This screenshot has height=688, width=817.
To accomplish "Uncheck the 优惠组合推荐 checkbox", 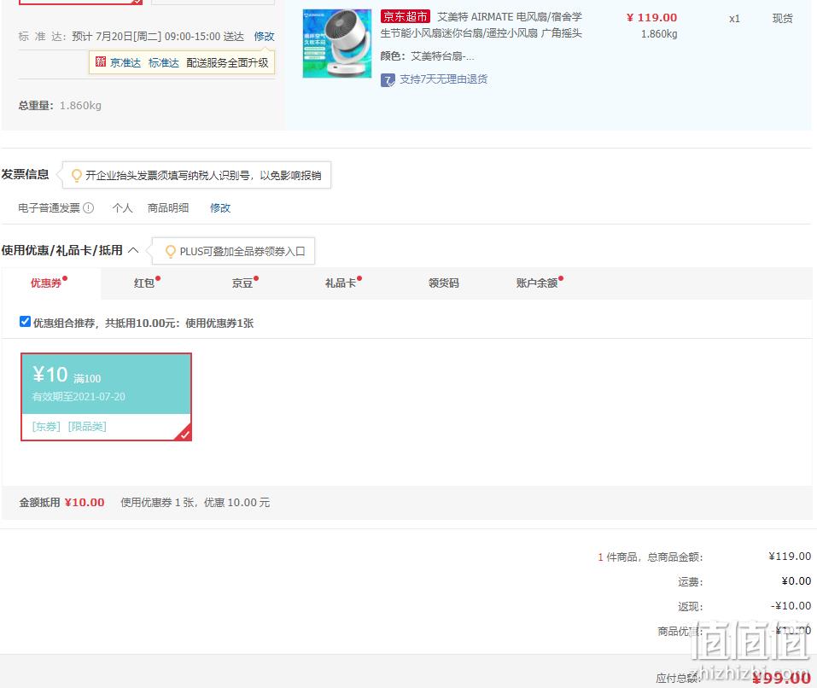I will pyautogui.click(x=25, y=322).
